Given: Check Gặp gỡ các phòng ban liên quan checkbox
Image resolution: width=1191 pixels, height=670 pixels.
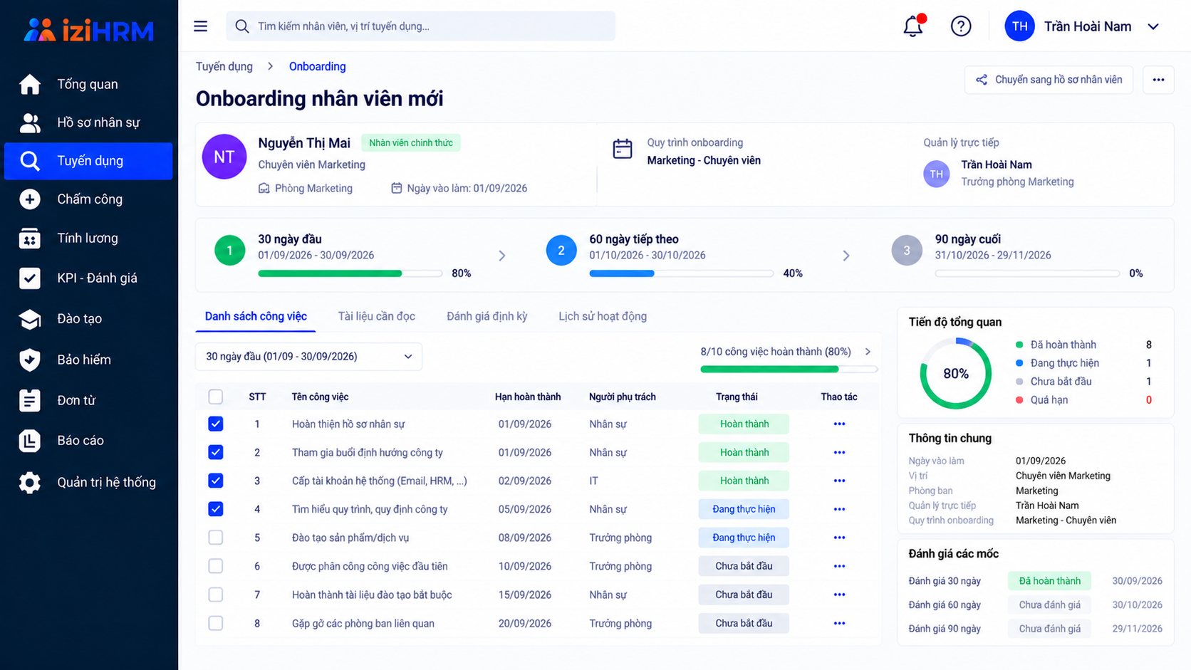Looking at the screenshot, I should coord(216,623).
